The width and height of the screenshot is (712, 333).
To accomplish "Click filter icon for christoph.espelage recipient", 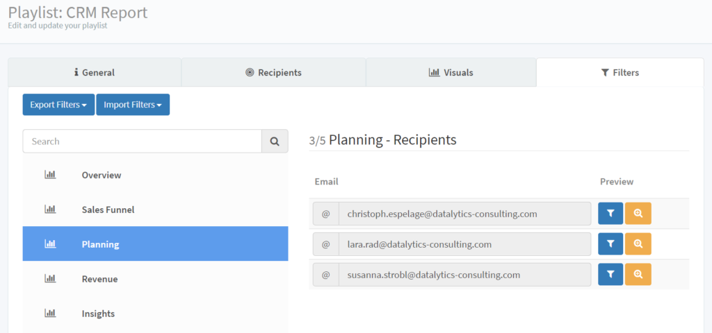I will pos(610,214).
